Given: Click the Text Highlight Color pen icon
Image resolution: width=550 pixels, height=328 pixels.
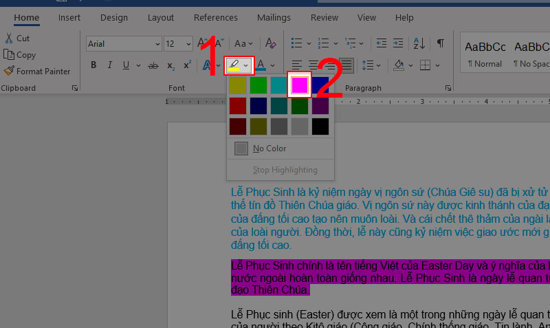Looking at the screenshot, I should 235,65.
